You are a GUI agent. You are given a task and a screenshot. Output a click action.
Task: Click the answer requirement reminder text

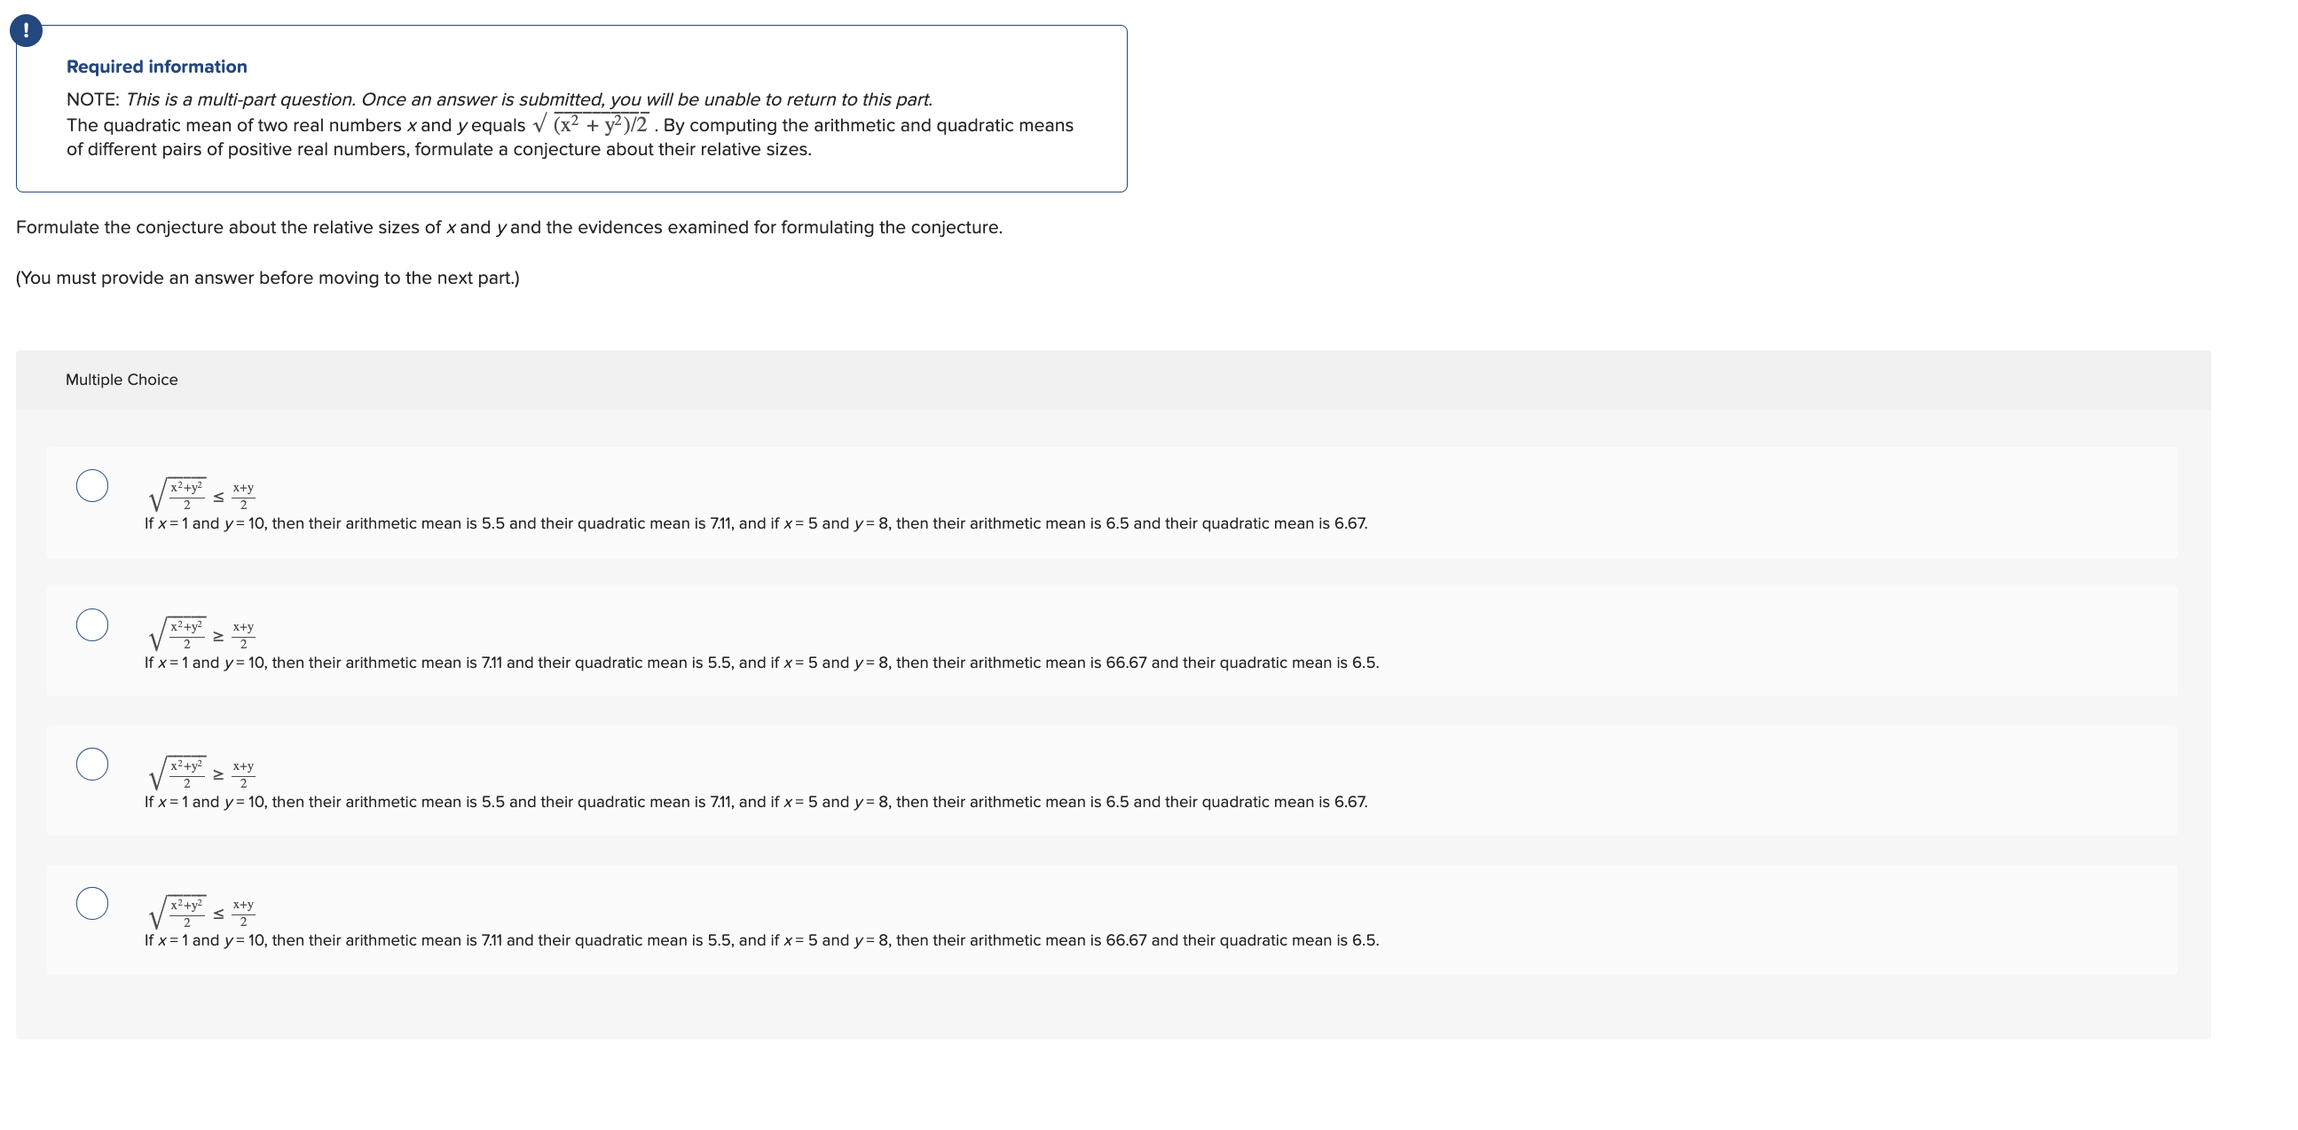[268, 278]
